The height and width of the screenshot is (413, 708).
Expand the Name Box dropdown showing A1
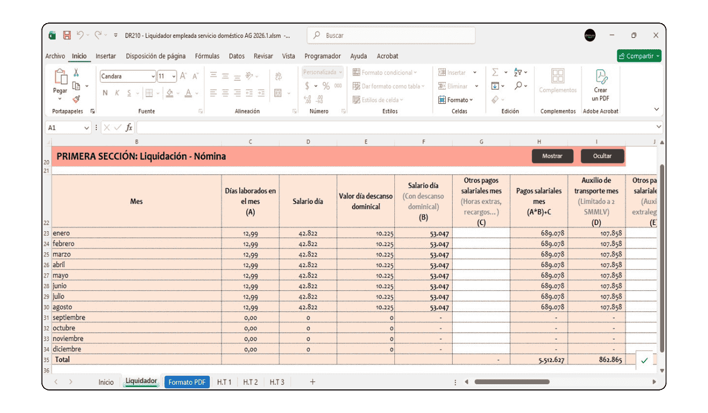[x=86, y=128]
